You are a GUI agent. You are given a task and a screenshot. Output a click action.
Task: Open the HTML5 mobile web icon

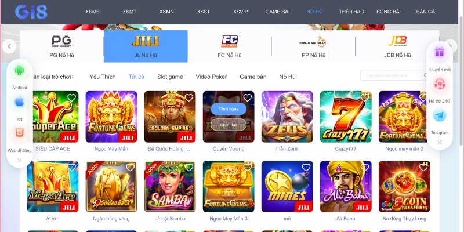coord(20,133)
